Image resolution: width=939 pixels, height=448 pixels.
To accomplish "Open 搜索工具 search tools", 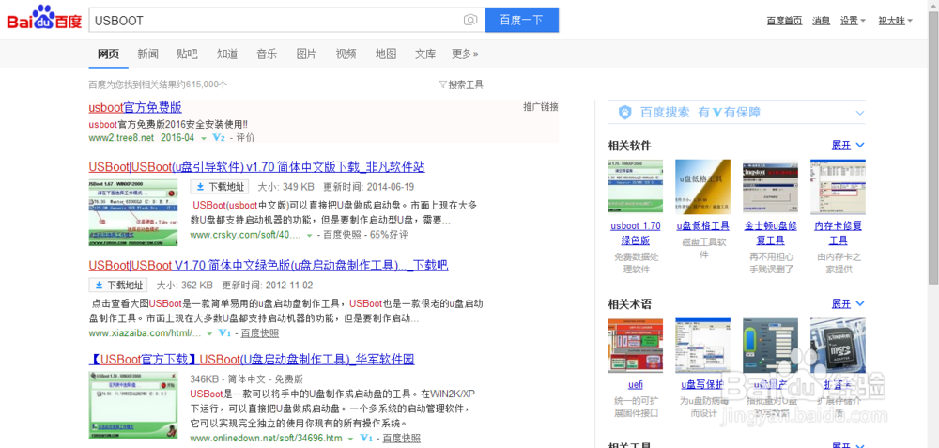I will pos(461,85).
